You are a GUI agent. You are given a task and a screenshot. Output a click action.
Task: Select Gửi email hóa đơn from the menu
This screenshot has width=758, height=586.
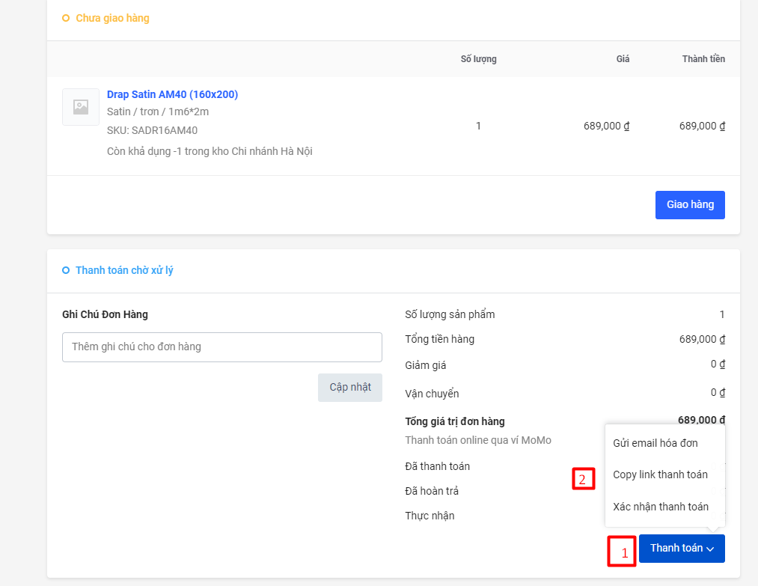[x=655, y=443]
